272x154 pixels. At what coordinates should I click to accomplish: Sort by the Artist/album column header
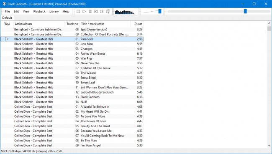tap(38, 24)
